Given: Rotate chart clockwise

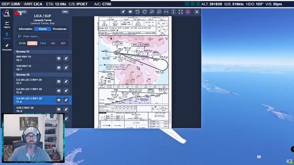Looking at the screenshot, I should click(145, 12).
